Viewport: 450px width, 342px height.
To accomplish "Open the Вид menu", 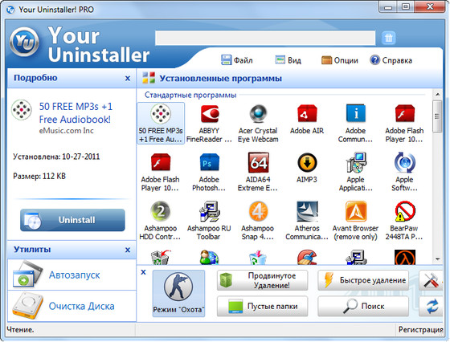I will 288,60.
